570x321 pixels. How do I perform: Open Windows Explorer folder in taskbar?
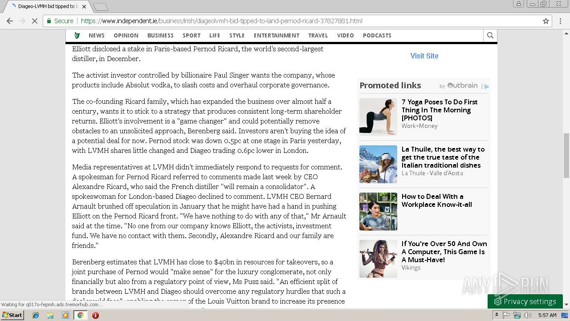[50, 315]
